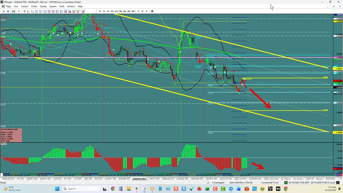The height and width of the screenshot is (193, 343).
Task: Open the Help menu
Action: point(80,6)
